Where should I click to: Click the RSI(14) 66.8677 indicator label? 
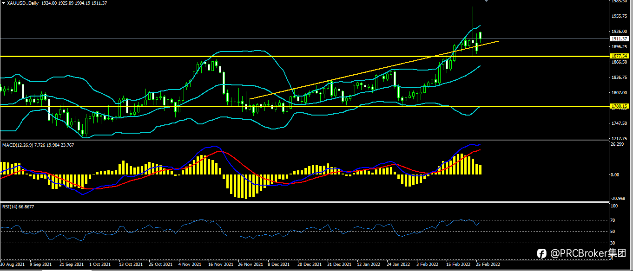coord(18,206)
